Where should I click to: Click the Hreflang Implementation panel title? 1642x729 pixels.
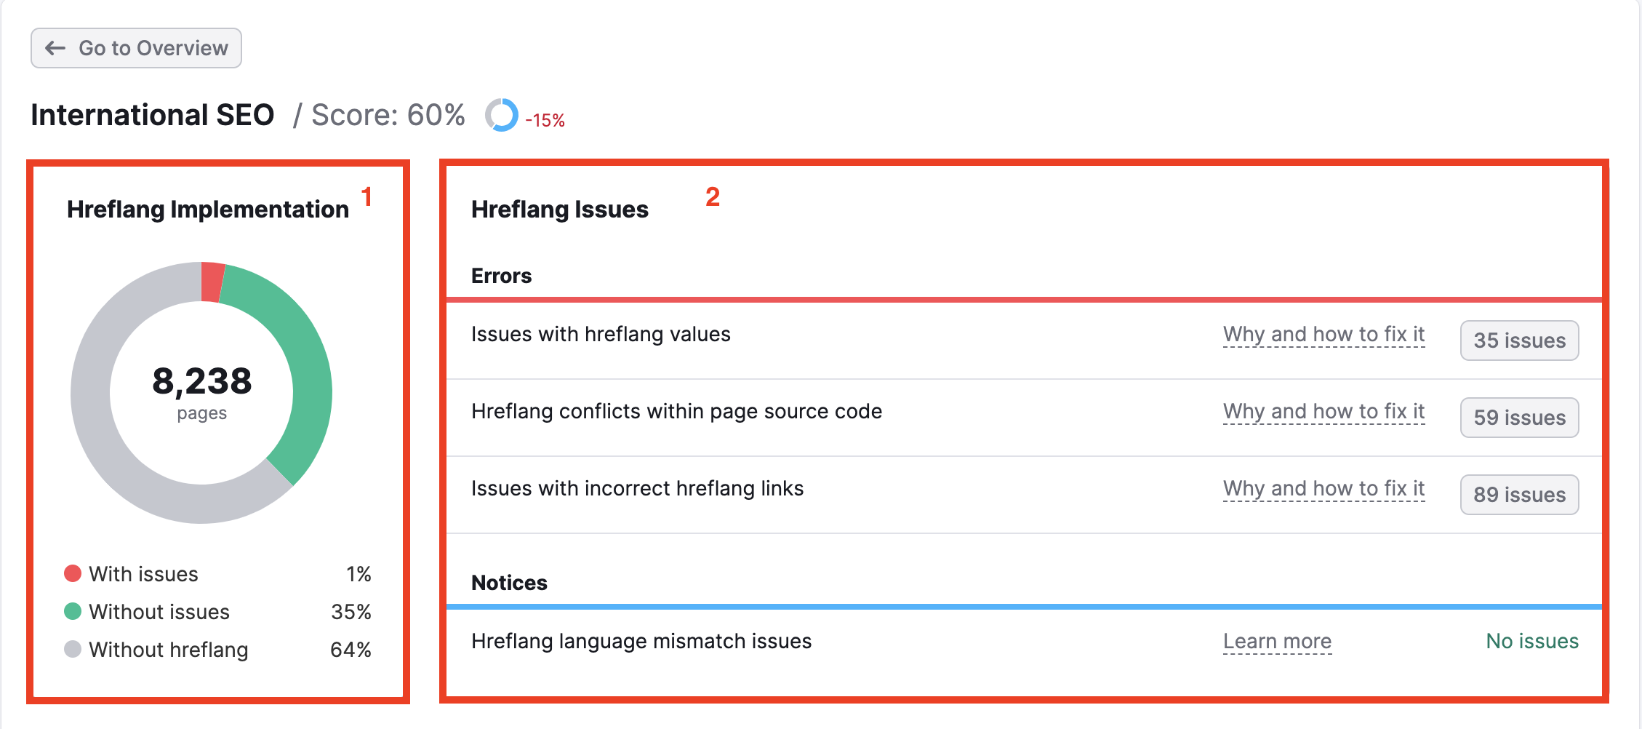coord(207,209)
